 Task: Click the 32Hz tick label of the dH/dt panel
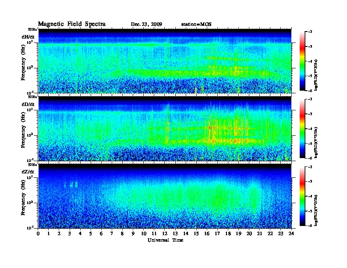coord(32,29)
